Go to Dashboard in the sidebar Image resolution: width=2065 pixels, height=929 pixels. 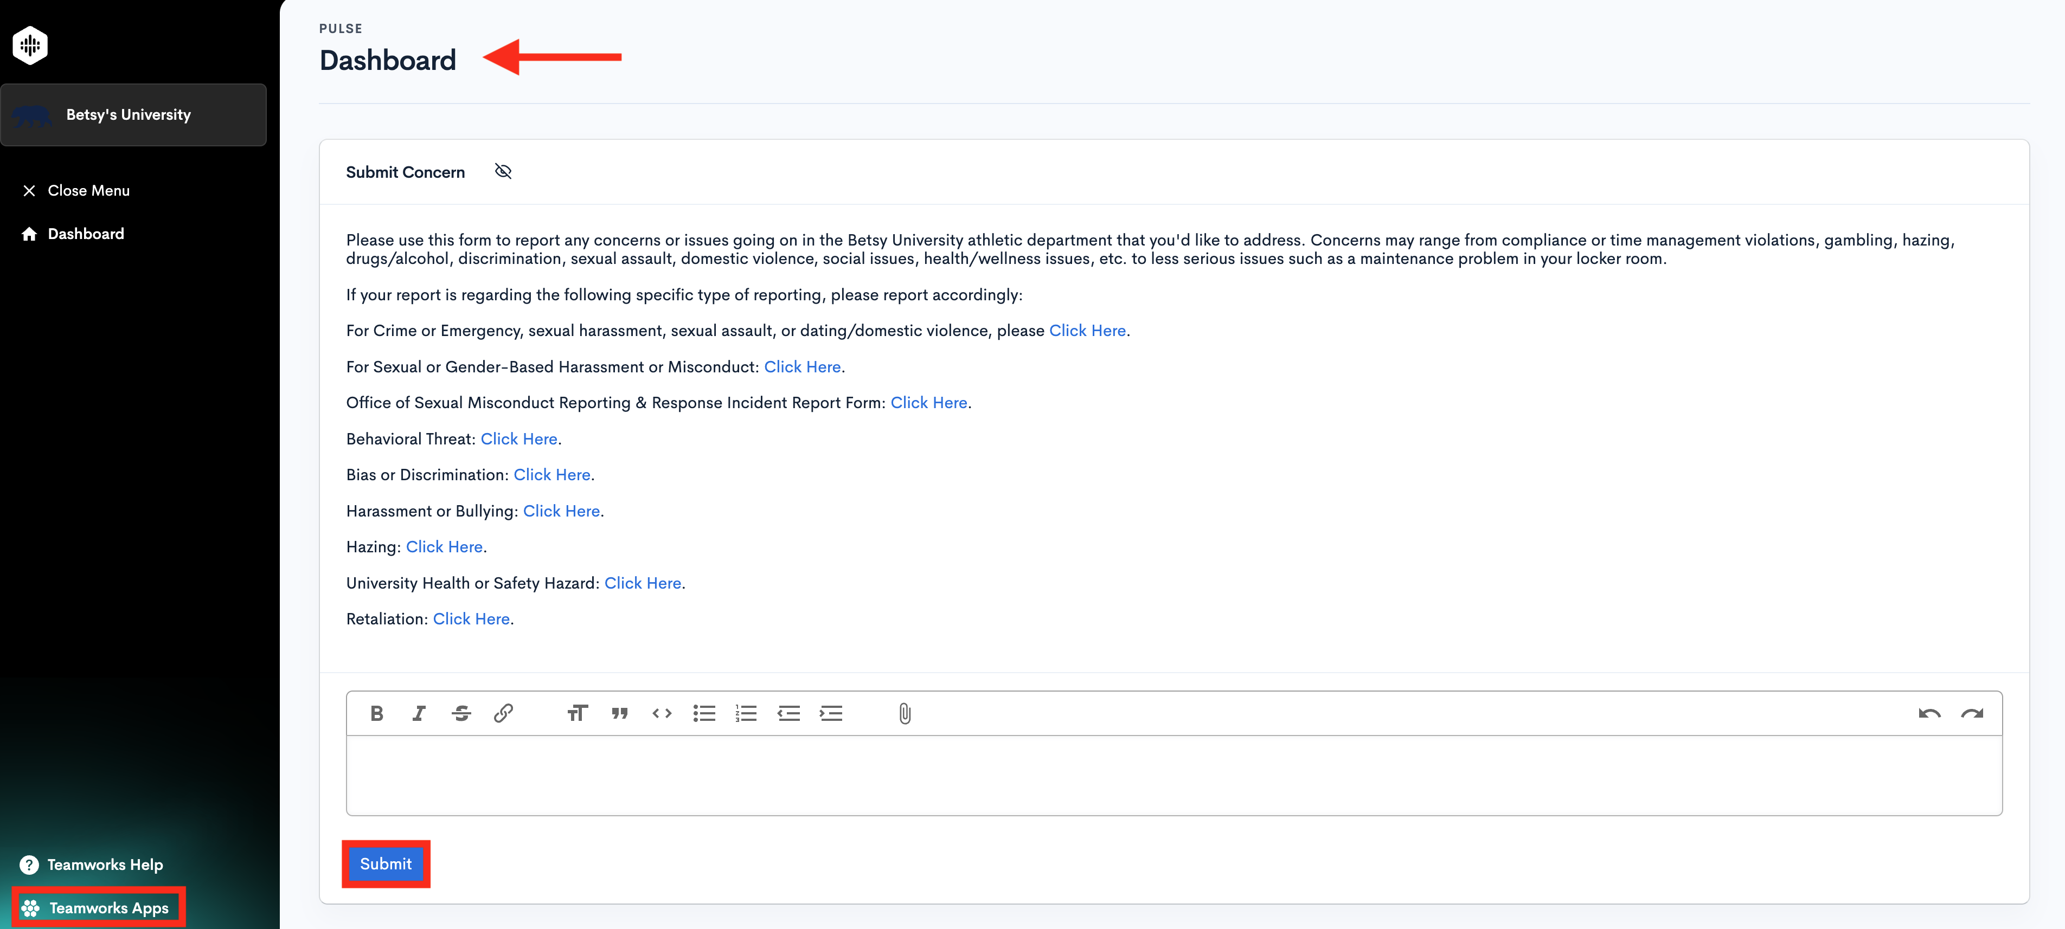(85, 233)
